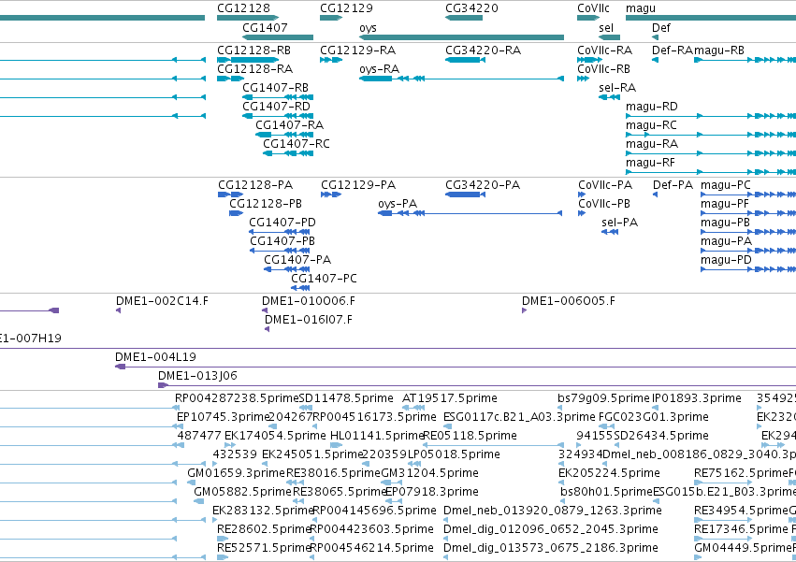This screenshot has width=796, height=562.
Task: Click CG1407-RD transcript label
Action: click(x=276, y=107)
